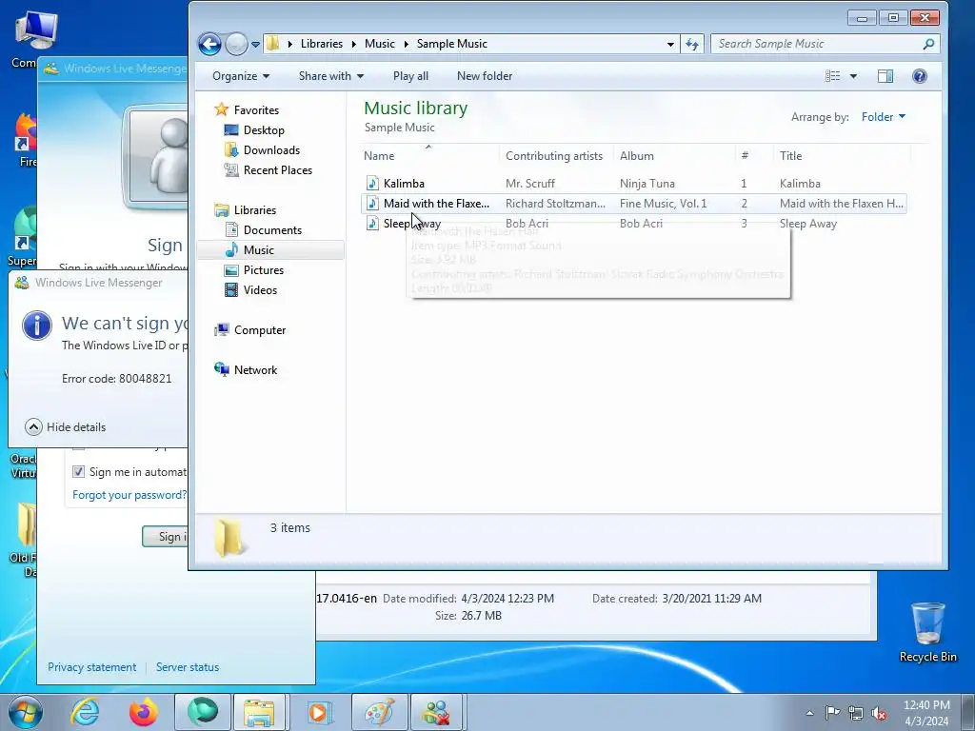Open Paint from the taskbar
Viewport: 975px width, 731px height.
tap(380, 712)
